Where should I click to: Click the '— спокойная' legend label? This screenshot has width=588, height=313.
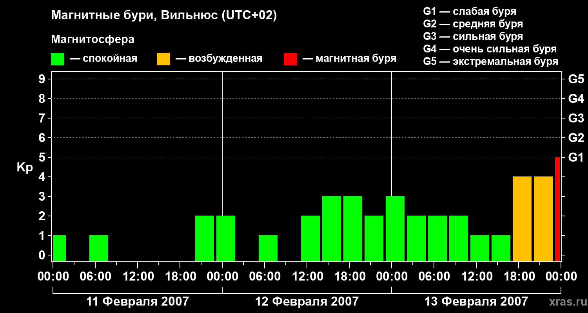tap(103, 59)
